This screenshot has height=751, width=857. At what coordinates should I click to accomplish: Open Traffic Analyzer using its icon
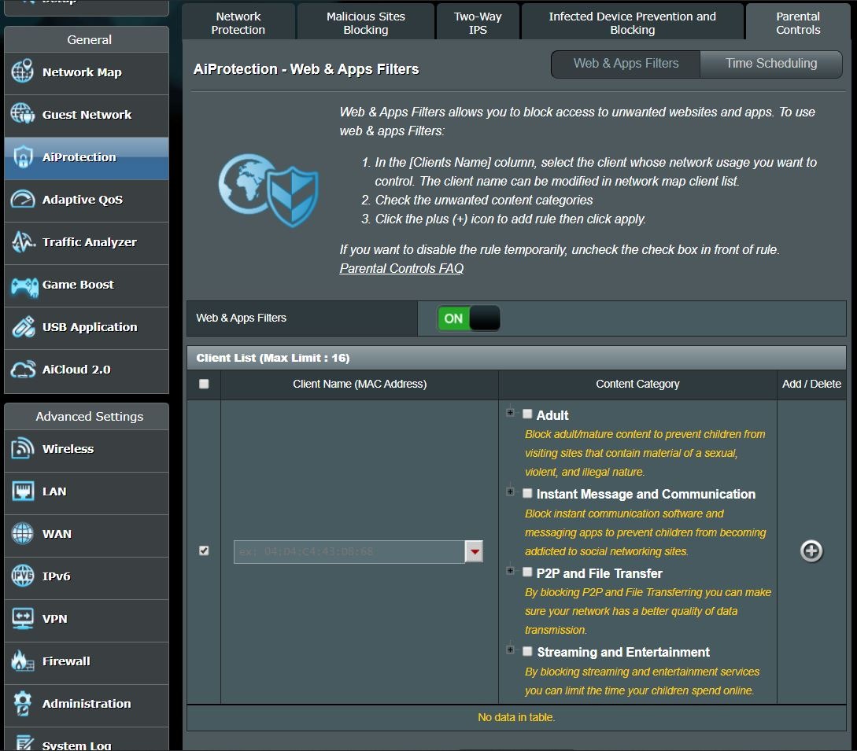tap(22, 241)
